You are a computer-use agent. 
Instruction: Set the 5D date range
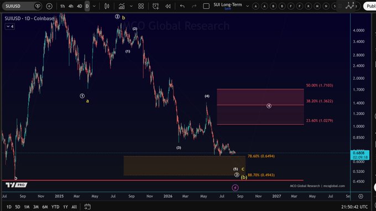point(18,207)
